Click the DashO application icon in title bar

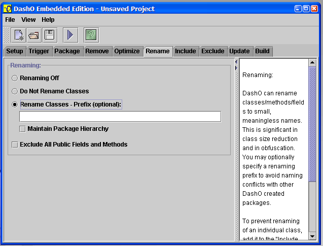tap(8, 9)
